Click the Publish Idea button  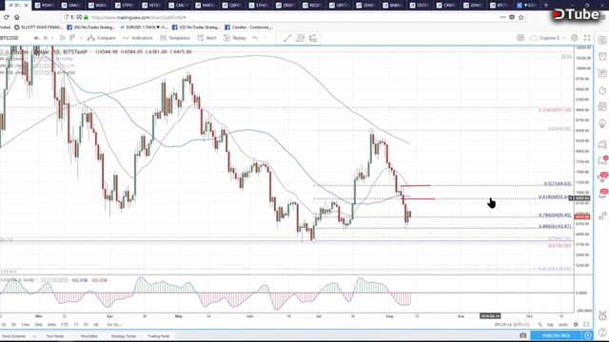click(556, 335)
